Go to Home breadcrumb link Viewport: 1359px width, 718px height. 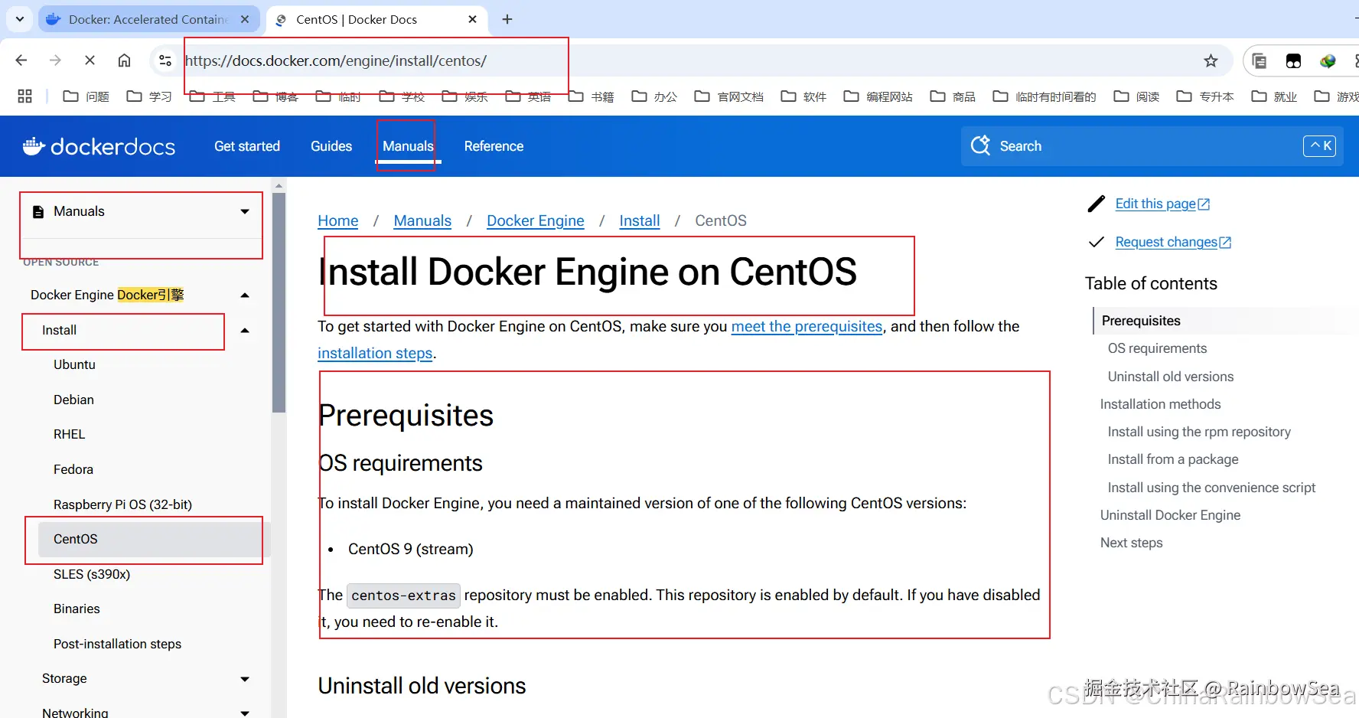tap(338, 220)
